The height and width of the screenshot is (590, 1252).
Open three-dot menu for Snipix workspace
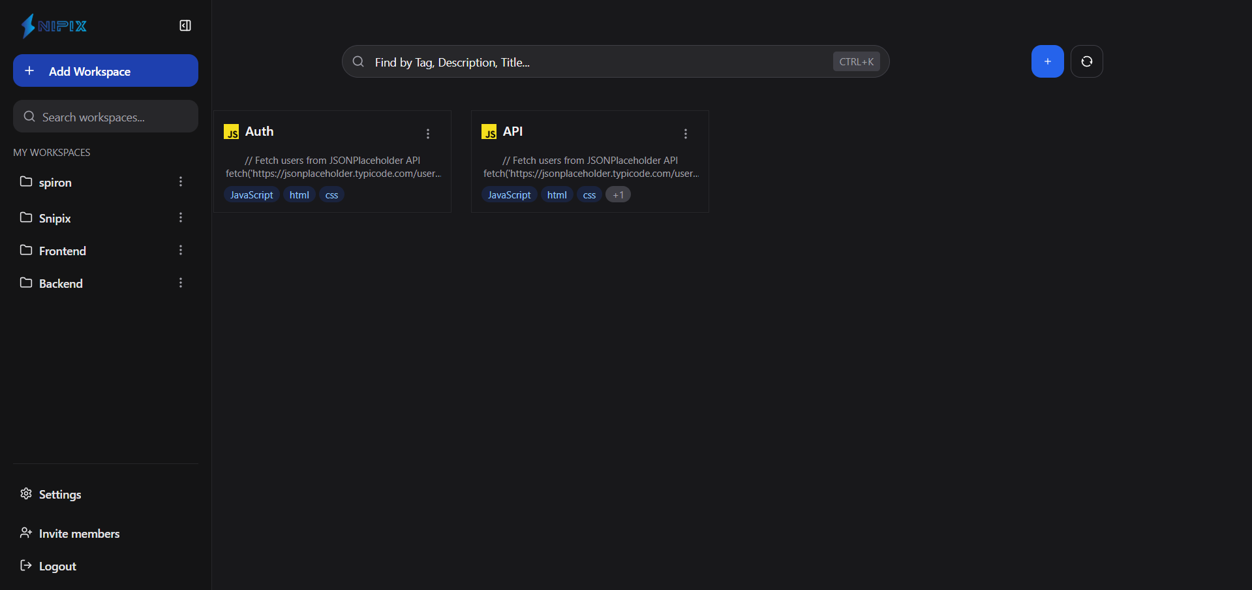coord(181,217)
